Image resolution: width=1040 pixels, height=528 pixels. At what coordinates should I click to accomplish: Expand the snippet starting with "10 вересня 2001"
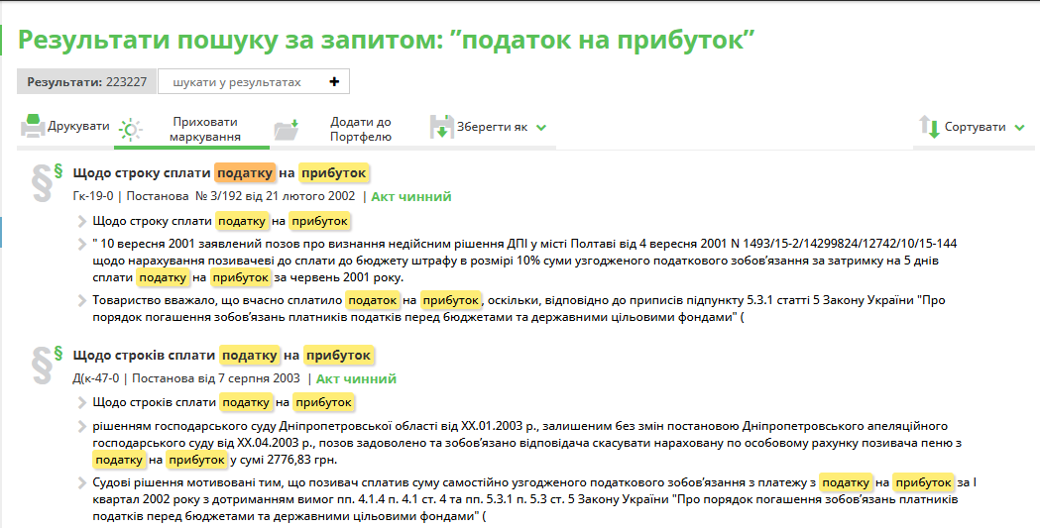click(83, 244)
